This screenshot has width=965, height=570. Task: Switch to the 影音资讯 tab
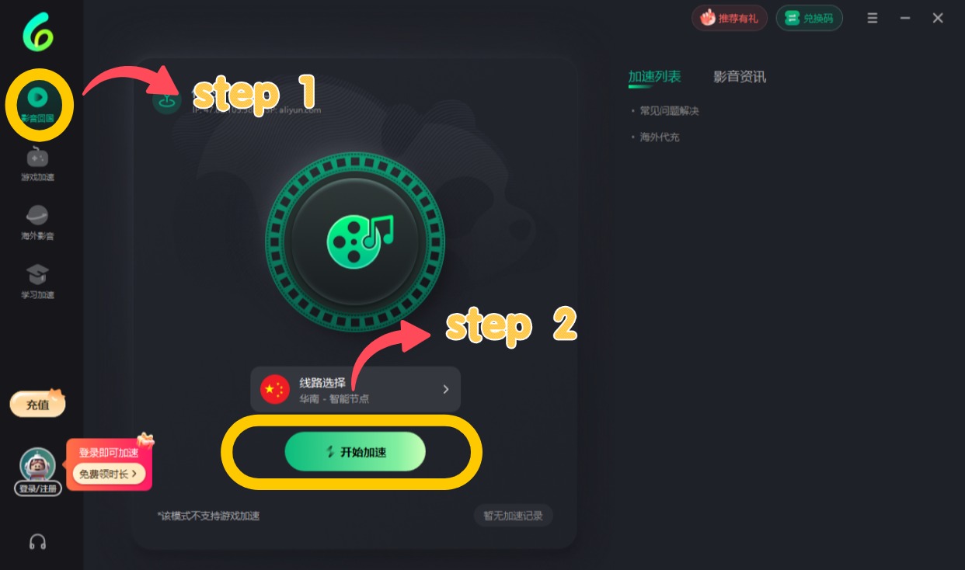[x=740, y=76]
